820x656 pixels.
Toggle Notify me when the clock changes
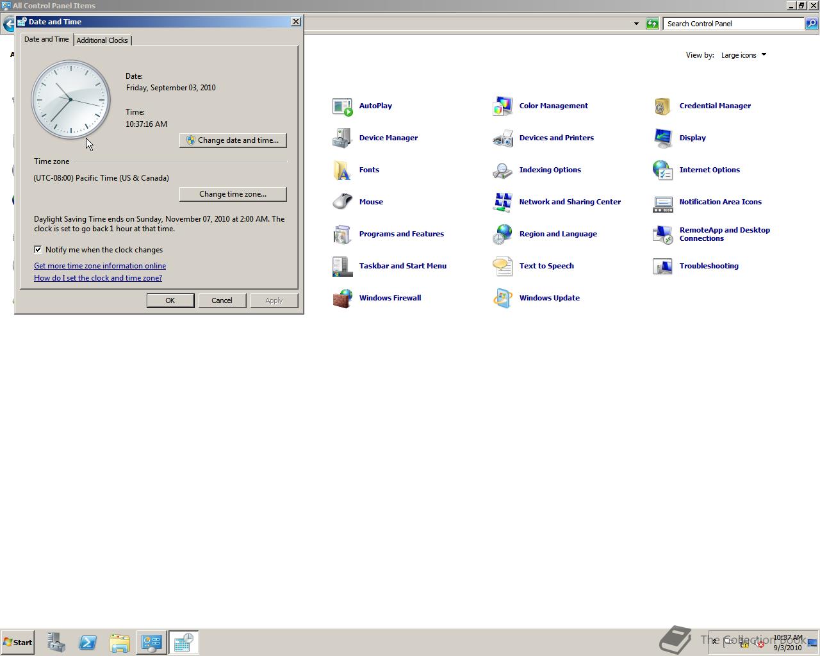click(x=38, y=250)
